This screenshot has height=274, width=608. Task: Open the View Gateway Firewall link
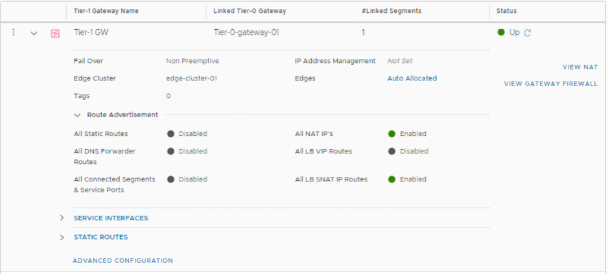pos(550,84)
